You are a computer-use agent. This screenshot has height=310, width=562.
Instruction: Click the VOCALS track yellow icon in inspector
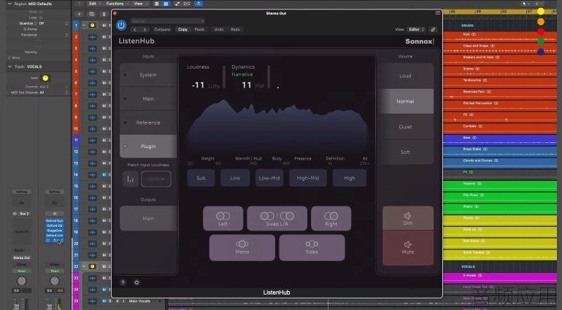click(x=45, y=78)
